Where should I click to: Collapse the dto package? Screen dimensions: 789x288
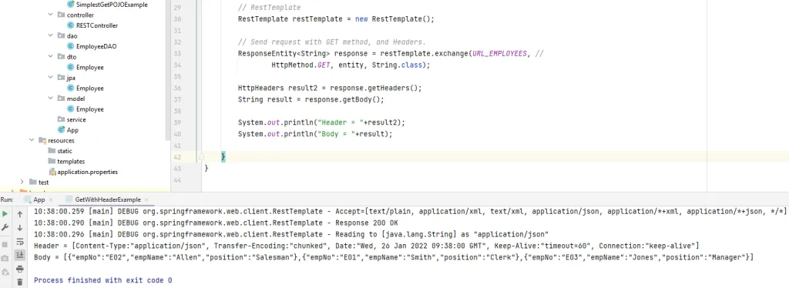50,57
